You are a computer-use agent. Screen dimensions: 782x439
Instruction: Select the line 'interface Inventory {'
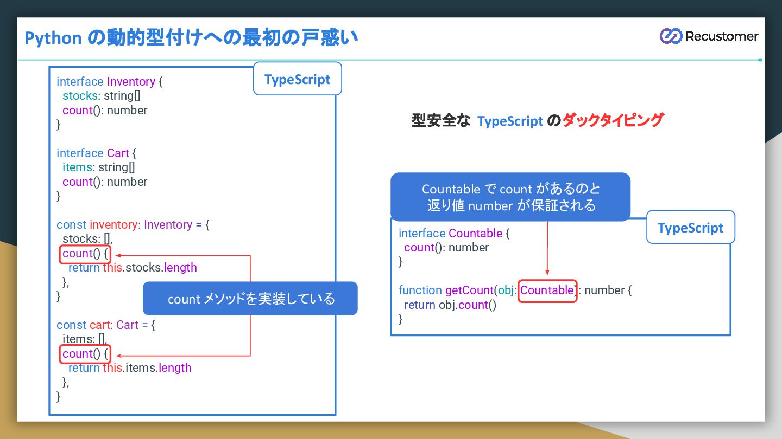pos(110,82)
